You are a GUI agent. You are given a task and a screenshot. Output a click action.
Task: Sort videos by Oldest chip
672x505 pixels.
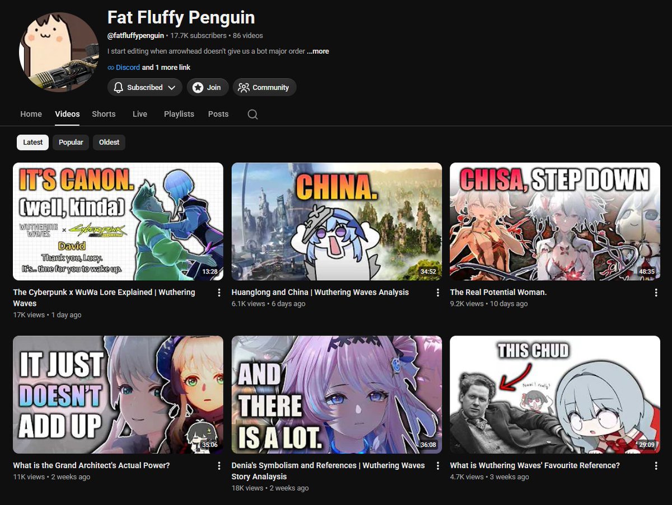[x=109, y=143]
